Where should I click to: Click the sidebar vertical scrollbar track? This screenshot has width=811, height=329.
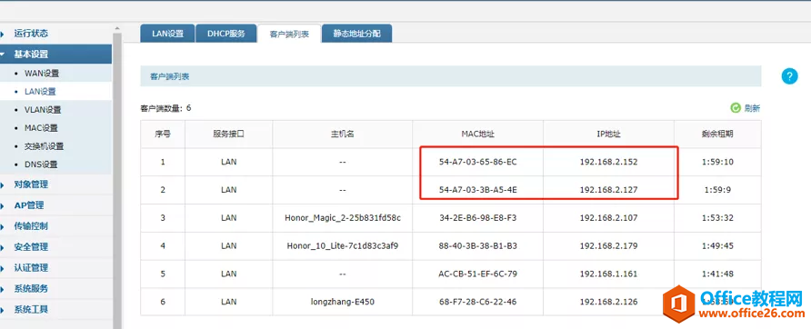[x=116, y=181]
